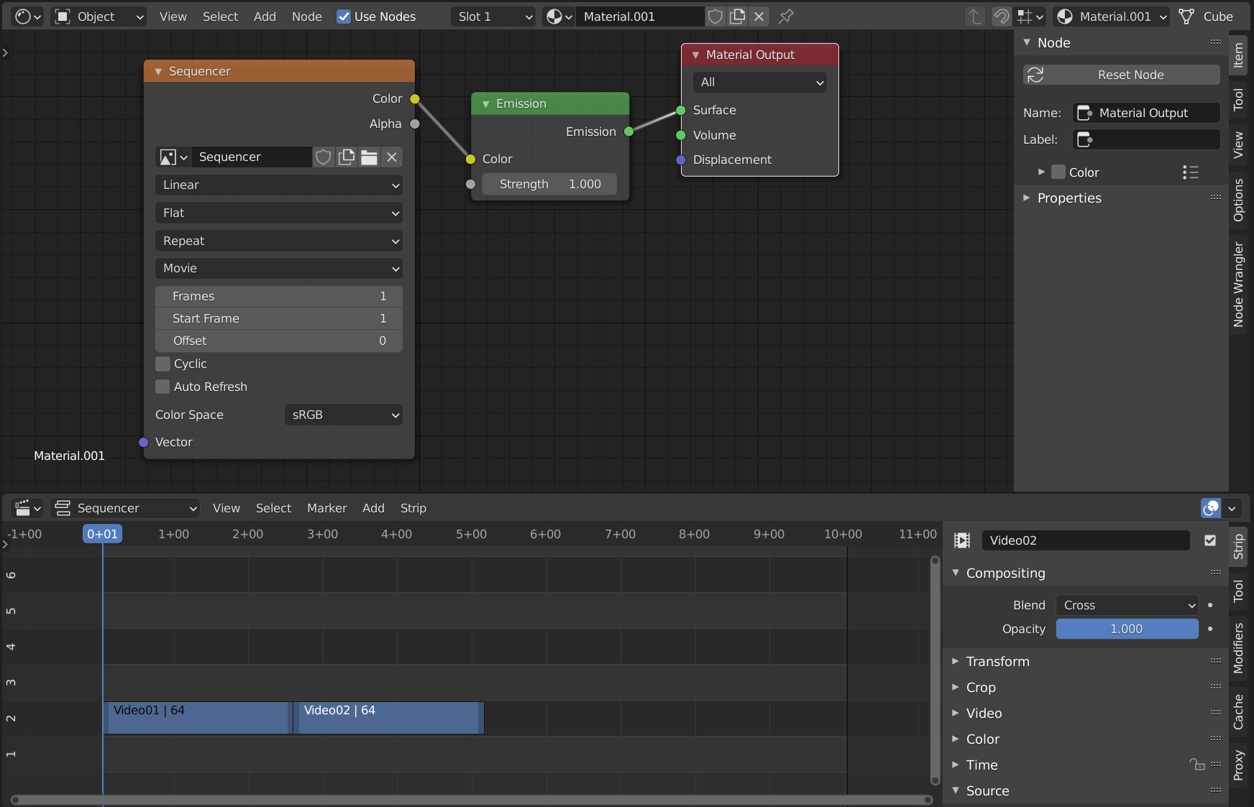
Task: Click the node Name field Material Output
Action: pos(1146,113)
